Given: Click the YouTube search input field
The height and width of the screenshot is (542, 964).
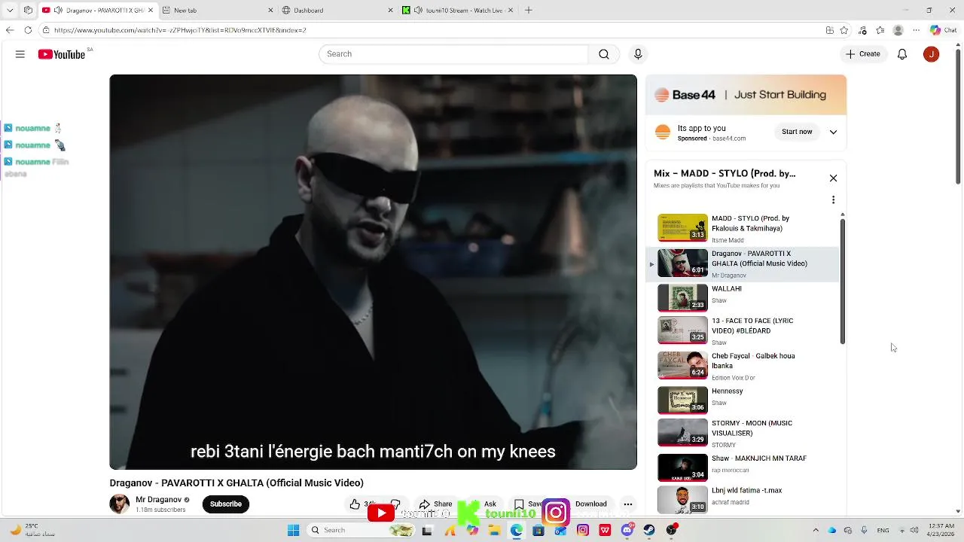Looking at the screenshot, I should pyautogui.click(x=454, y=54).
